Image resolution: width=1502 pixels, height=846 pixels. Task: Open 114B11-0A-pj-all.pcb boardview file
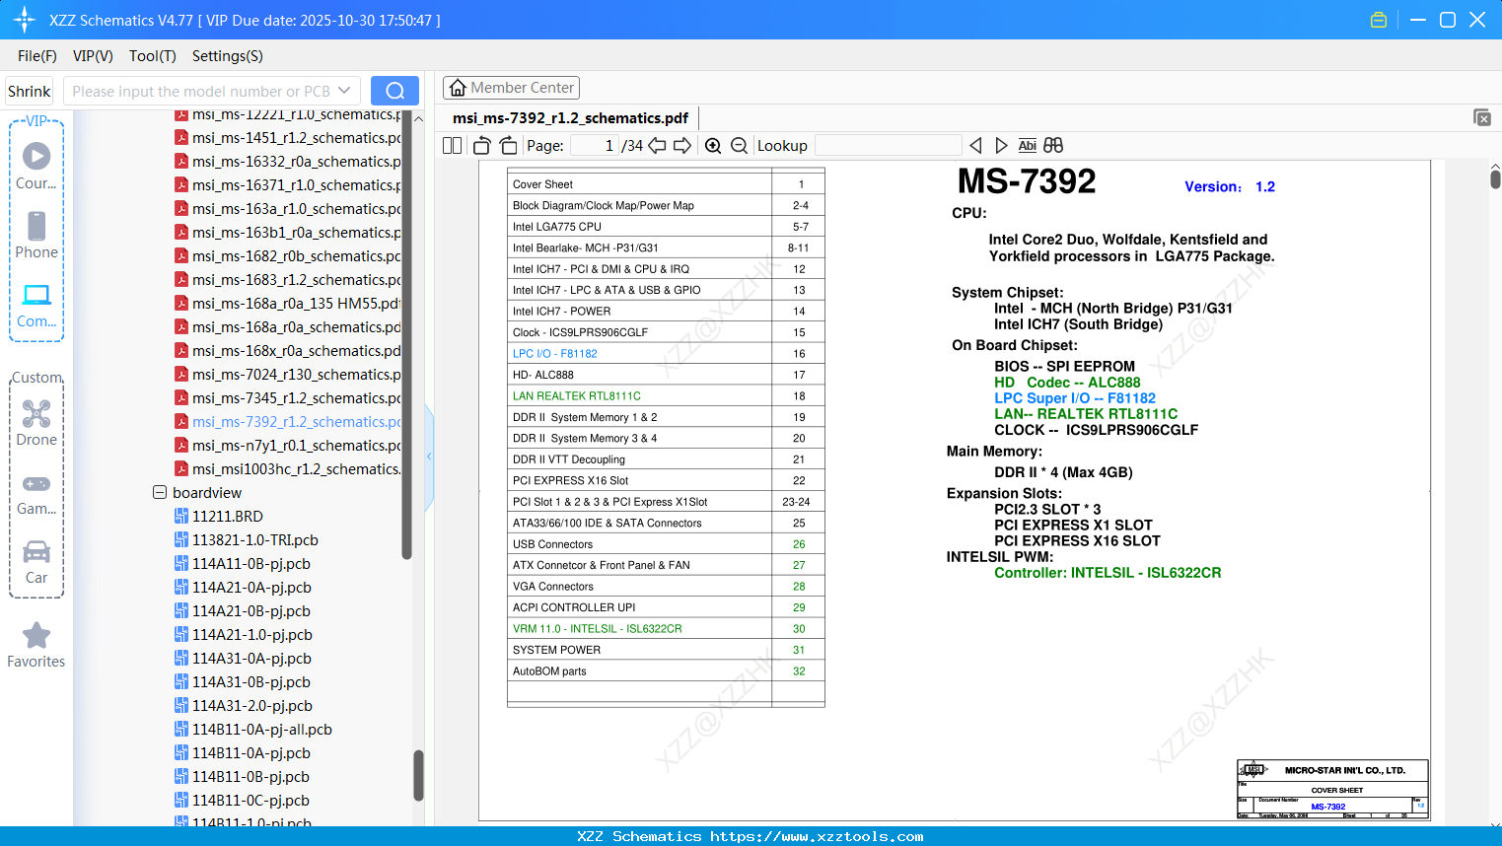262,730
